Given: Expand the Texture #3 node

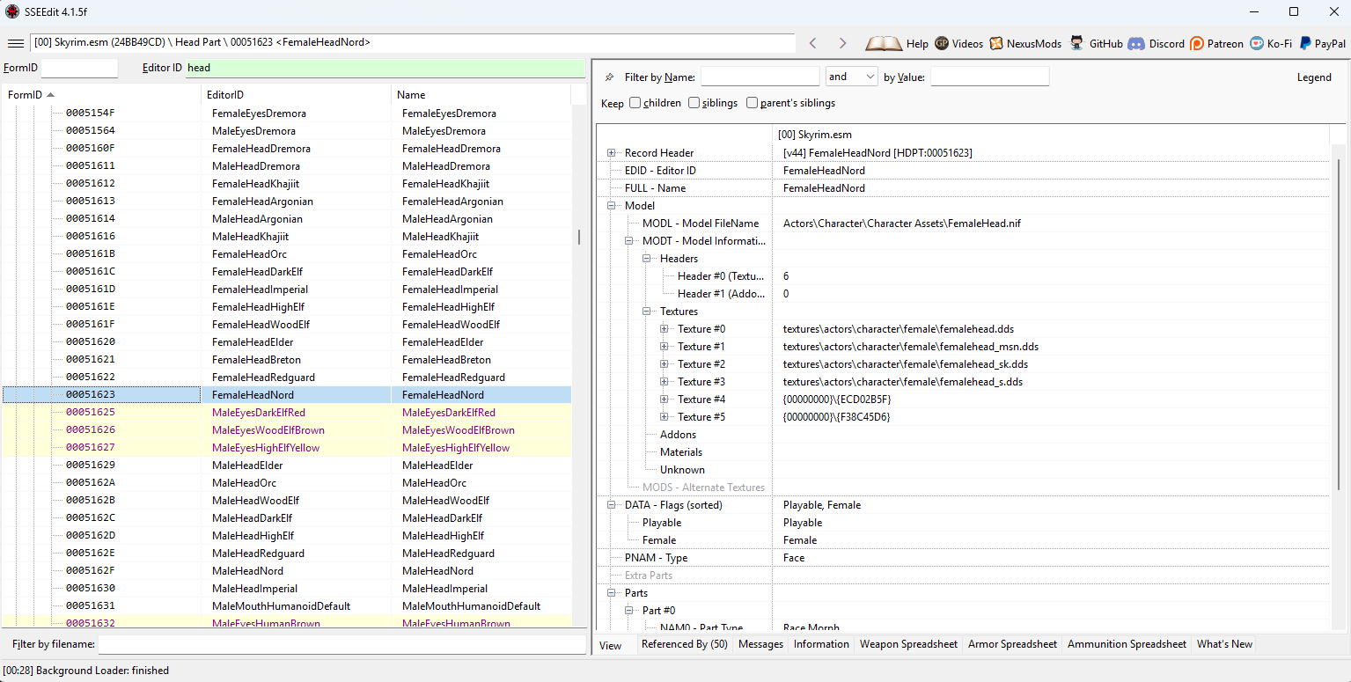Looking at the screenshot, I should tap(664, 382).
